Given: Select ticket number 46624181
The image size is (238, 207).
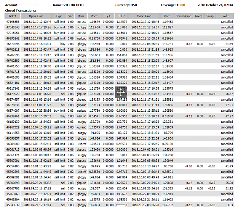Looking at the screenshot, I should (x=13, y=83).
